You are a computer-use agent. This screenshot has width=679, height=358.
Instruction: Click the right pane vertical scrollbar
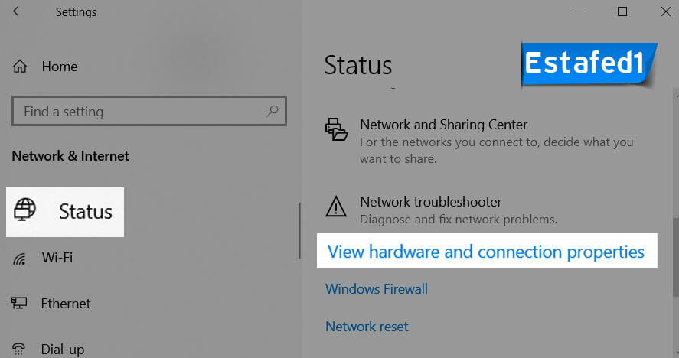(675, 257)
